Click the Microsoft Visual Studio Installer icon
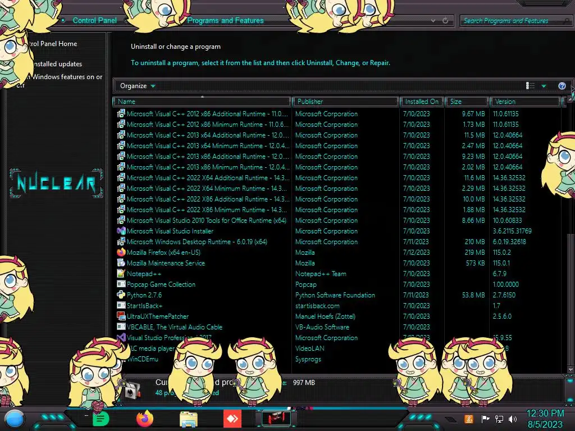575x431 pixels. (121, 231)
